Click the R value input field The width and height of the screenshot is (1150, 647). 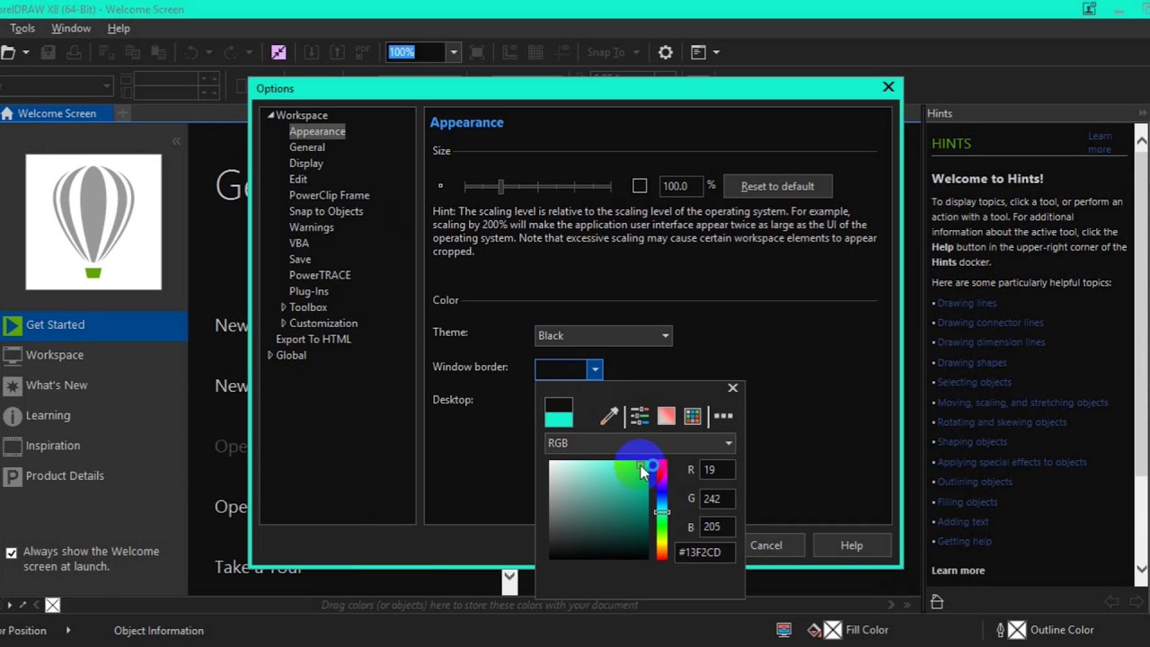717,470
